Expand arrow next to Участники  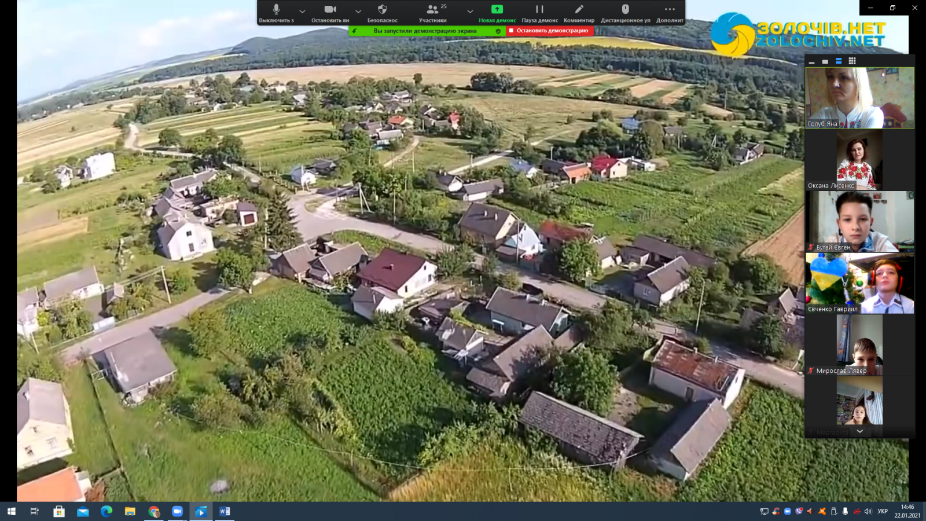click(x=470, y=11)
